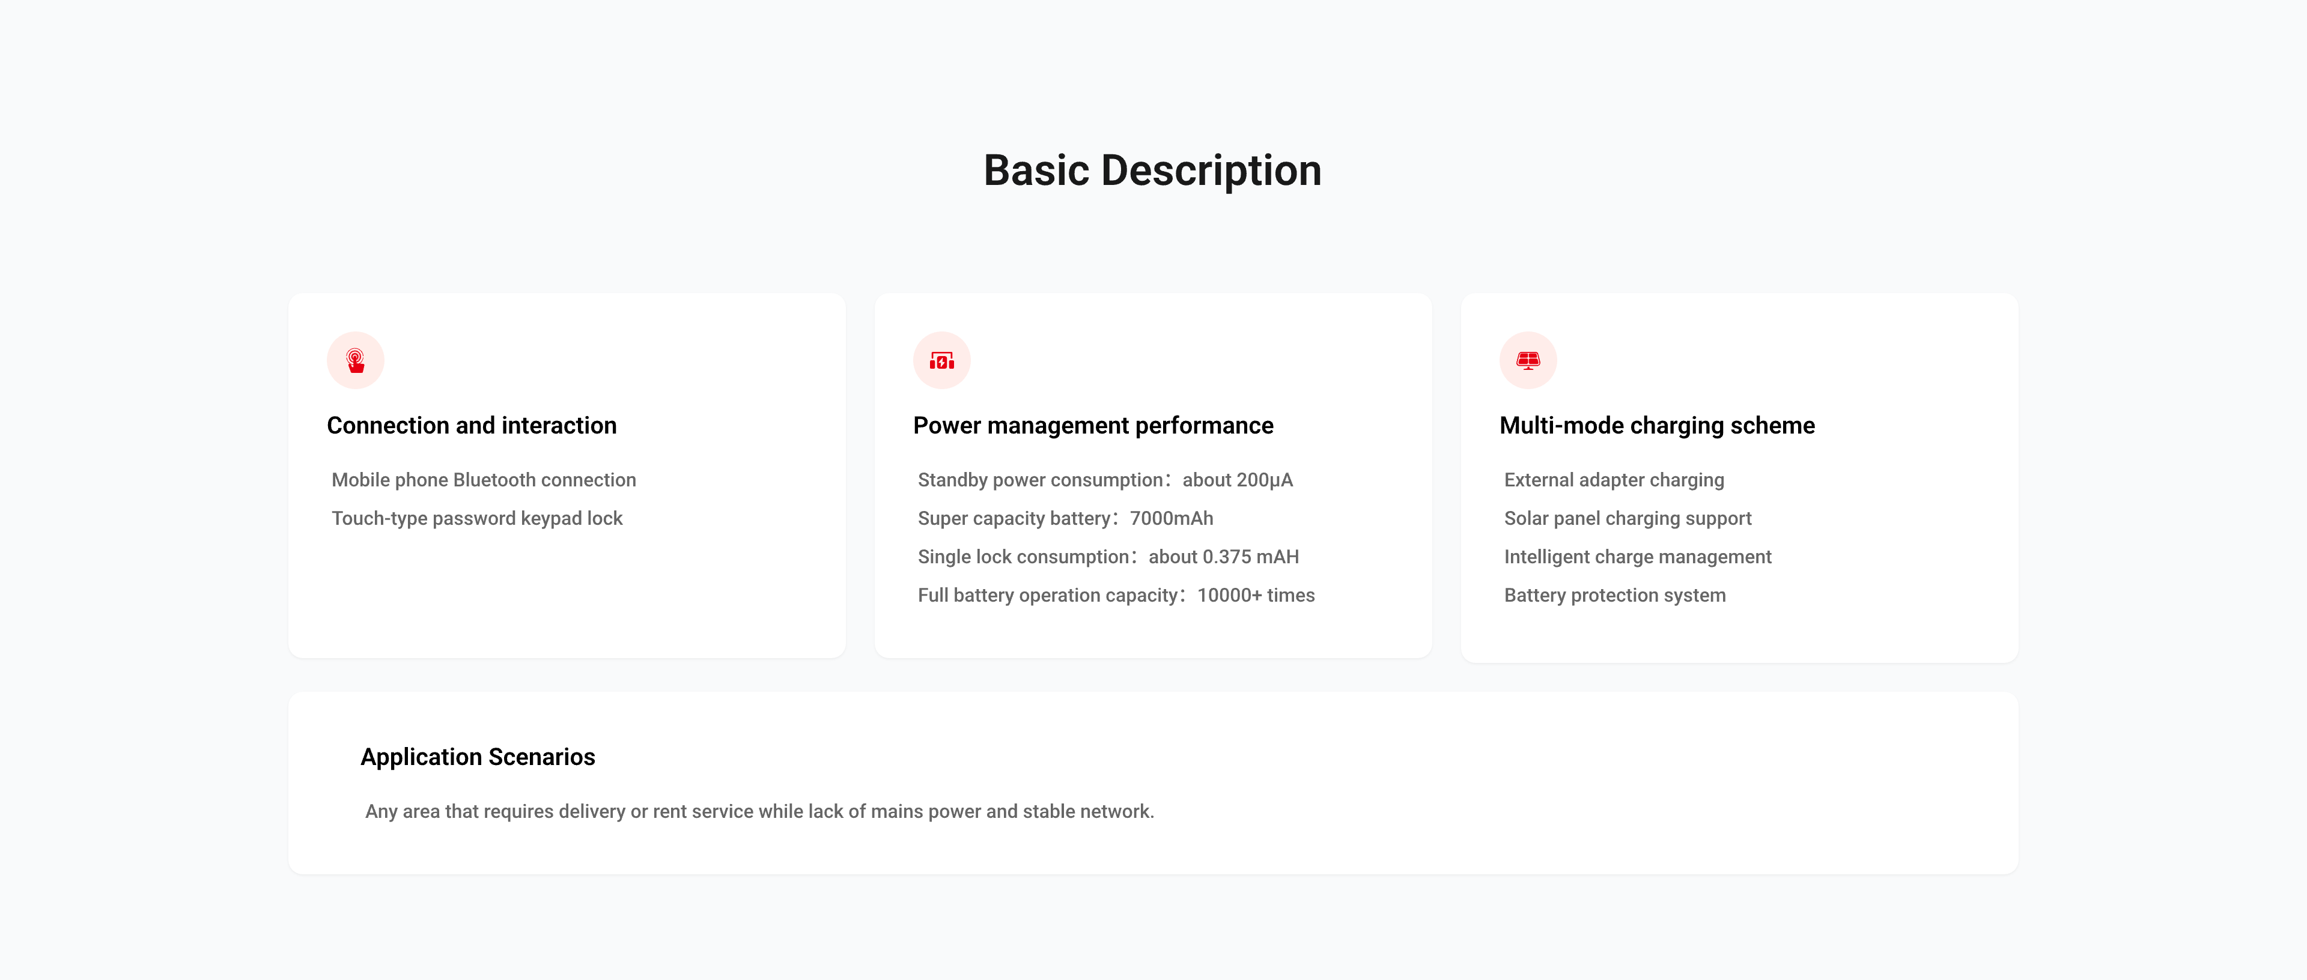Click the Connection and interaction title
The image size is (2307, 980).
click(472, 425)
